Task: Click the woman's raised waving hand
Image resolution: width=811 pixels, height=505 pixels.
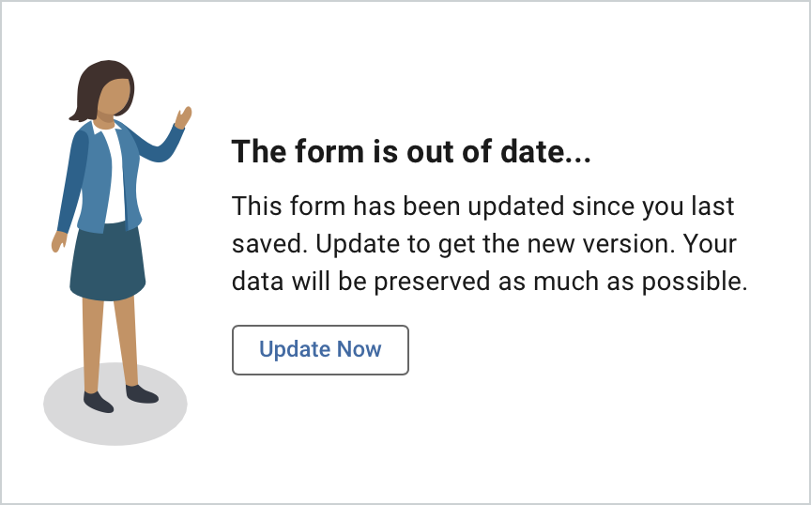Action: pyautogui.click(x=183, y=117)
